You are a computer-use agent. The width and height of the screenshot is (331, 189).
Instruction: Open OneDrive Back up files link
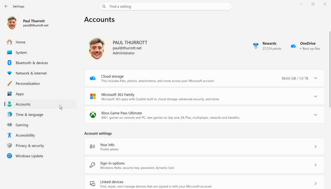305,46
